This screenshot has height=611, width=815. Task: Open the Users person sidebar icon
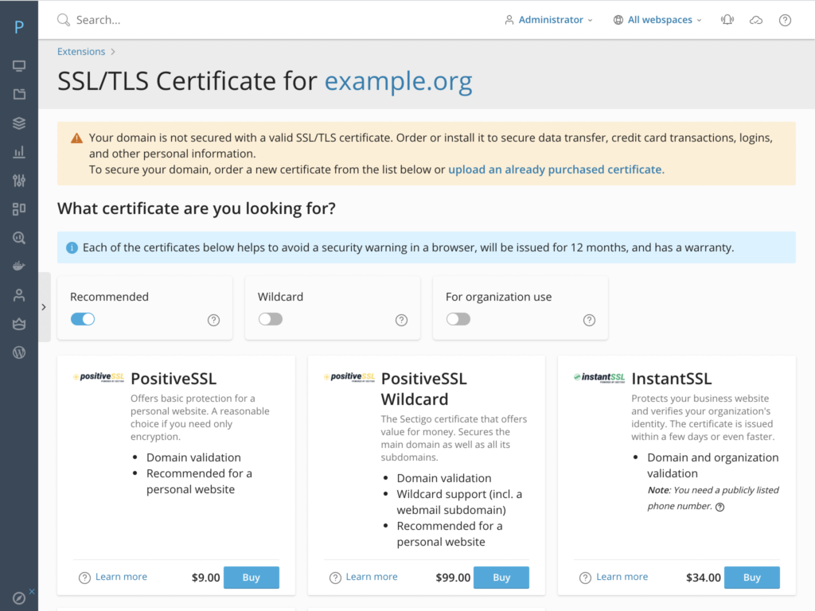(19, 295)
